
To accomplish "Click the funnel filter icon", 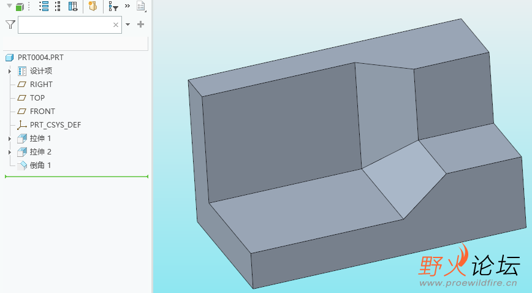I will click(x=10, y=25).
